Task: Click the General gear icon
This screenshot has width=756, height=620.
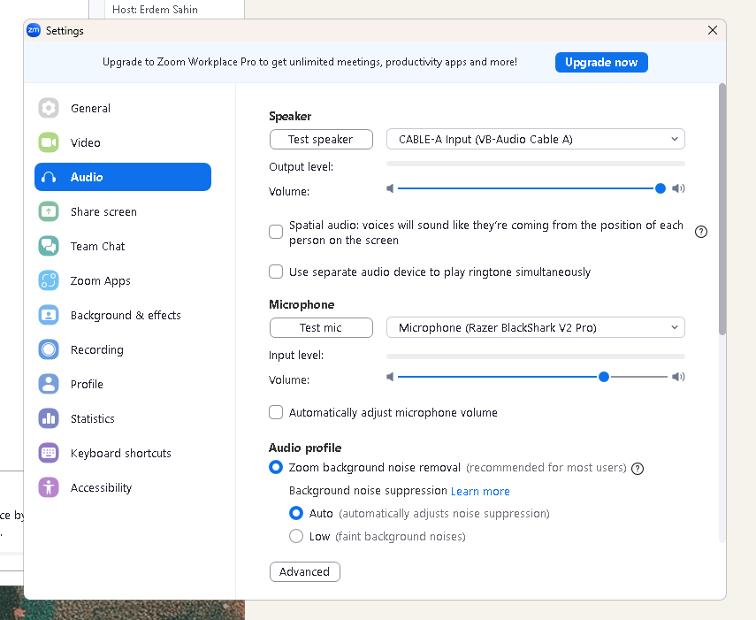Action: click(49, 108)
